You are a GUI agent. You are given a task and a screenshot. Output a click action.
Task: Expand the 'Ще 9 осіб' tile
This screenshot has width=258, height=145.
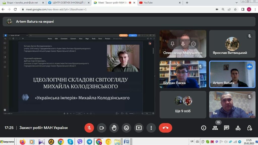183,104
